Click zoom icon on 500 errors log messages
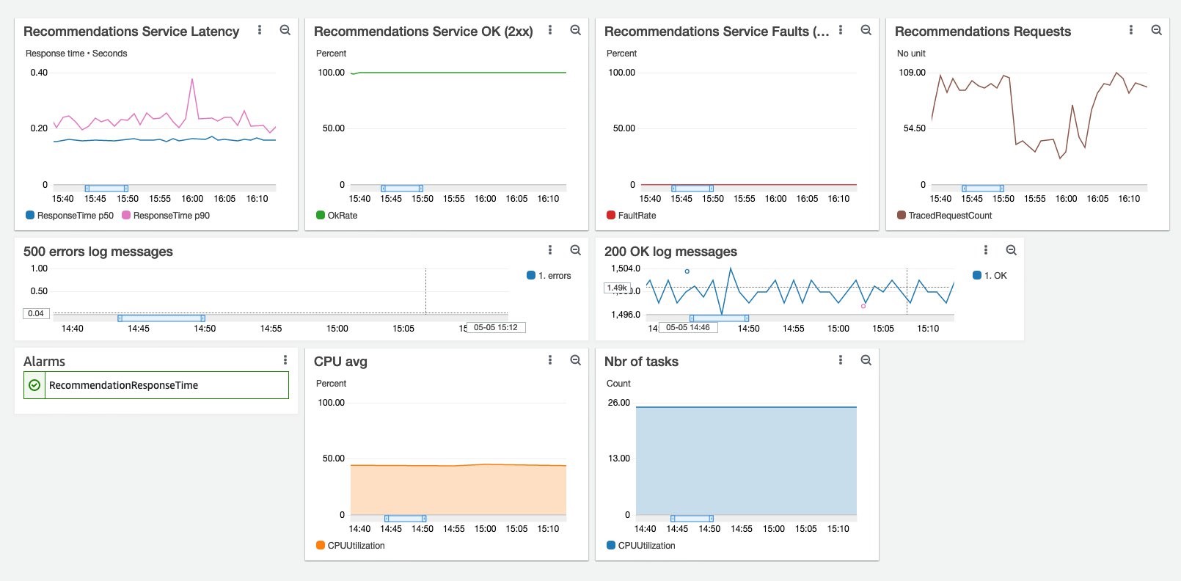Screen dimensions: 1181x581 576,250
